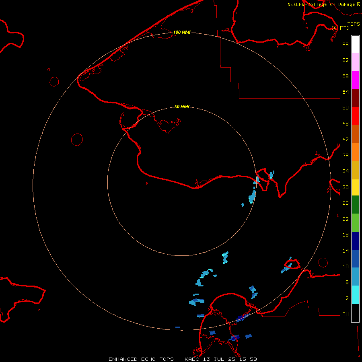Image resolution: width=362 pixels, height=362 pixels.
Task: Select the light green swatch on the scale
Action: coord(355,223)
